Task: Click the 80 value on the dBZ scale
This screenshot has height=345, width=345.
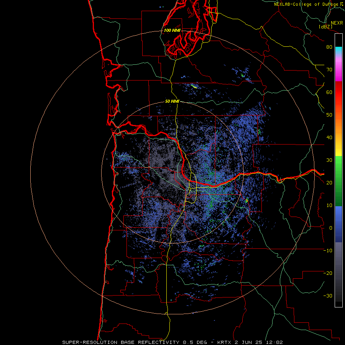Action: point(329,47)
